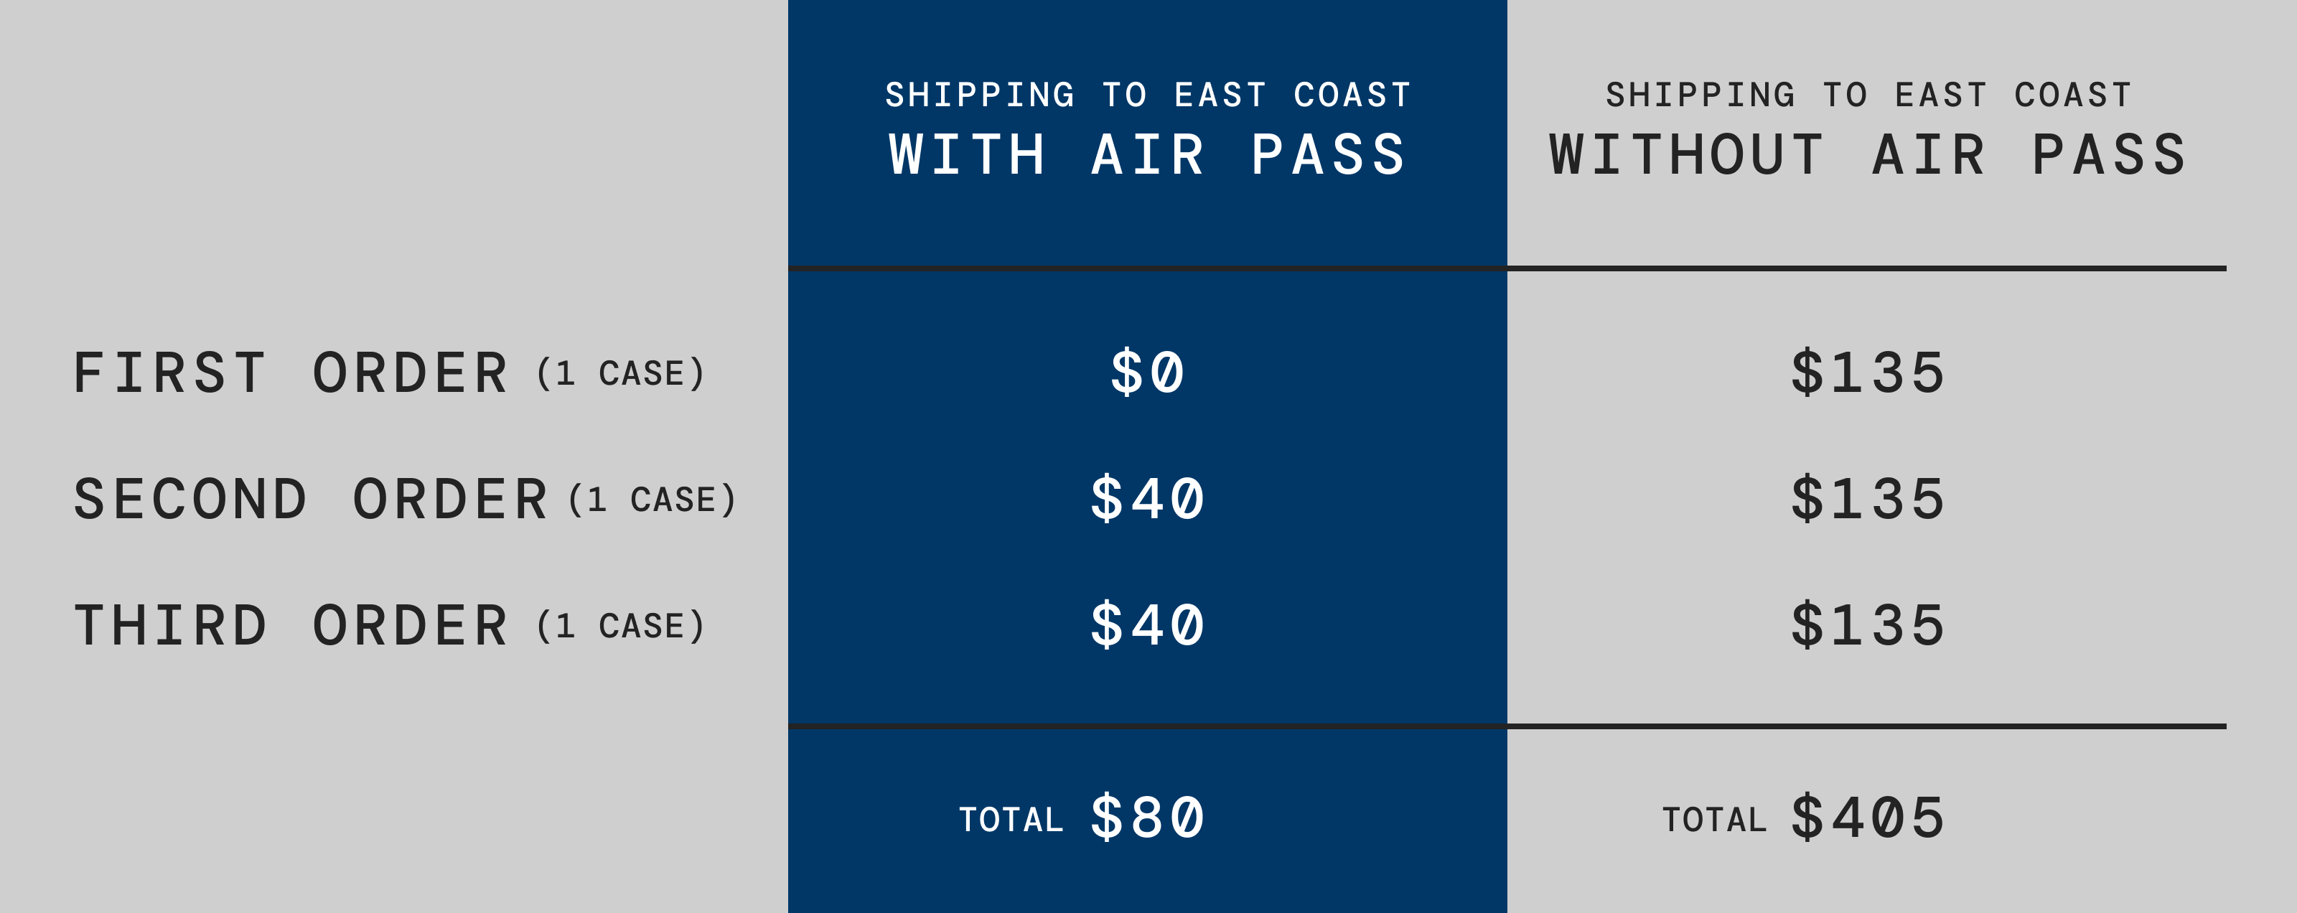The width and height of the screenshot is (2297, 913).
Task: Select the THIRD ORDER row label
Action: [291, 626]
